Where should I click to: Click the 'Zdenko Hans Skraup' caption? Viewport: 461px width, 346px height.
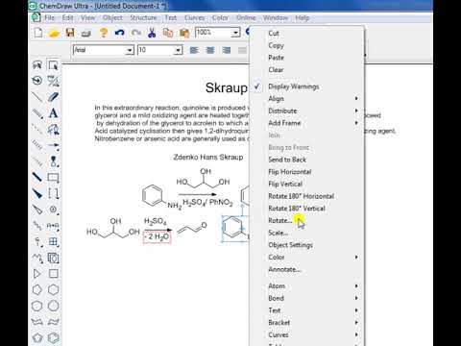(208, 158)
